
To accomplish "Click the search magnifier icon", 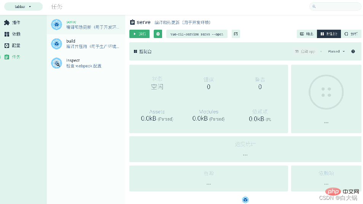I will 314,6.
